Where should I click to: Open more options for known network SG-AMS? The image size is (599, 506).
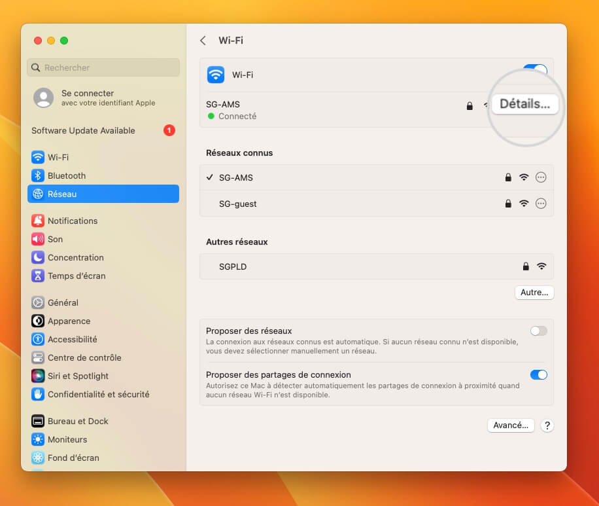[541, 177]
